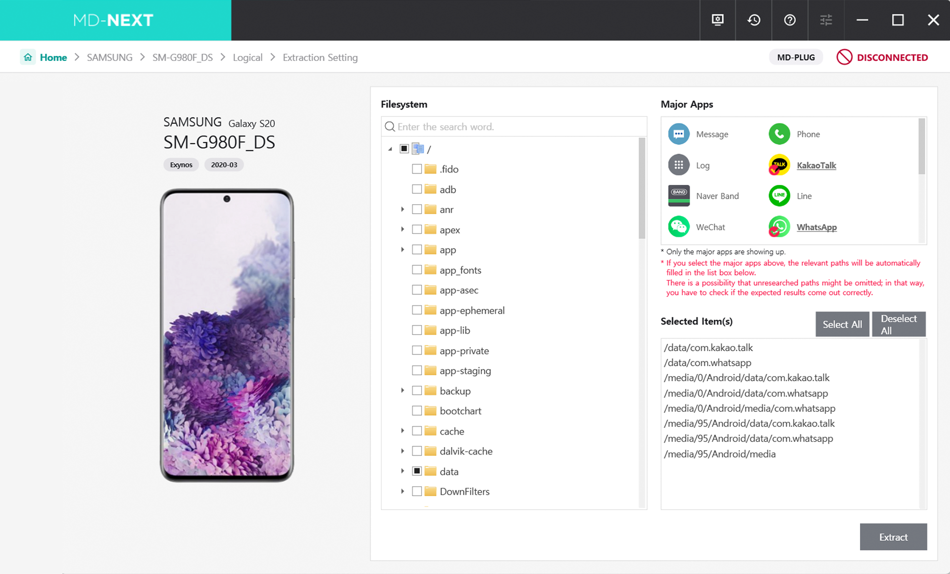Screen dimensions: 950x574
Task: Click the Select All button
Action: pyautogui.click(x=842, y=324)
